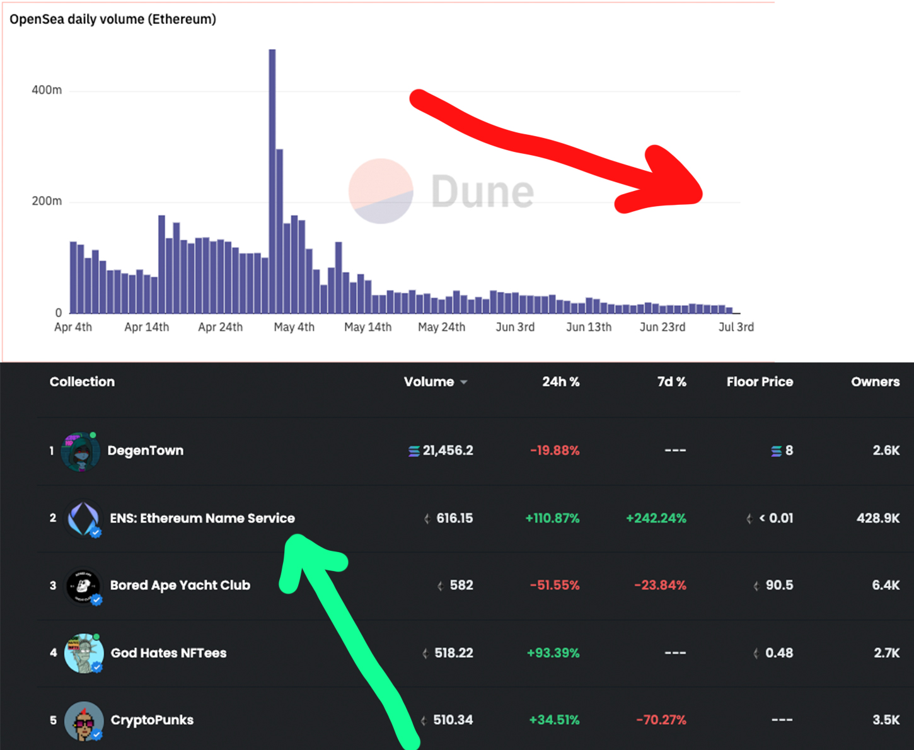The image size is (914, 750).
Task: Click Bored Ape Yacht Club avatar
Action: tap(83, 586)
